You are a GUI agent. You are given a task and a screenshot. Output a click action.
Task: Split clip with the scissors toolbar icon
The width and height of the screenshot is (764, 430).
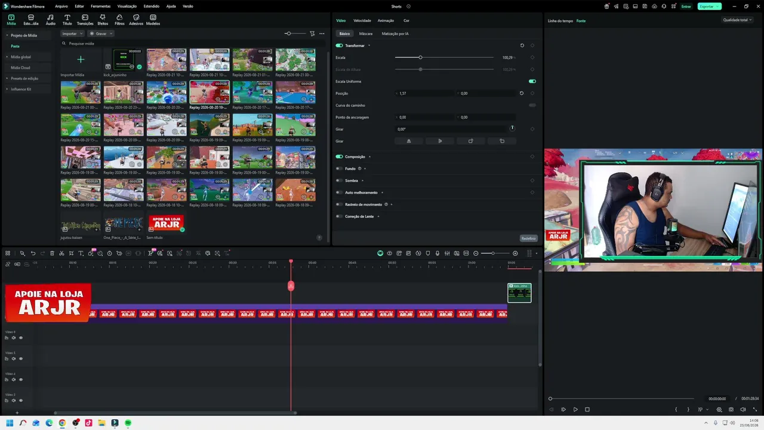[x=61, y=253]
